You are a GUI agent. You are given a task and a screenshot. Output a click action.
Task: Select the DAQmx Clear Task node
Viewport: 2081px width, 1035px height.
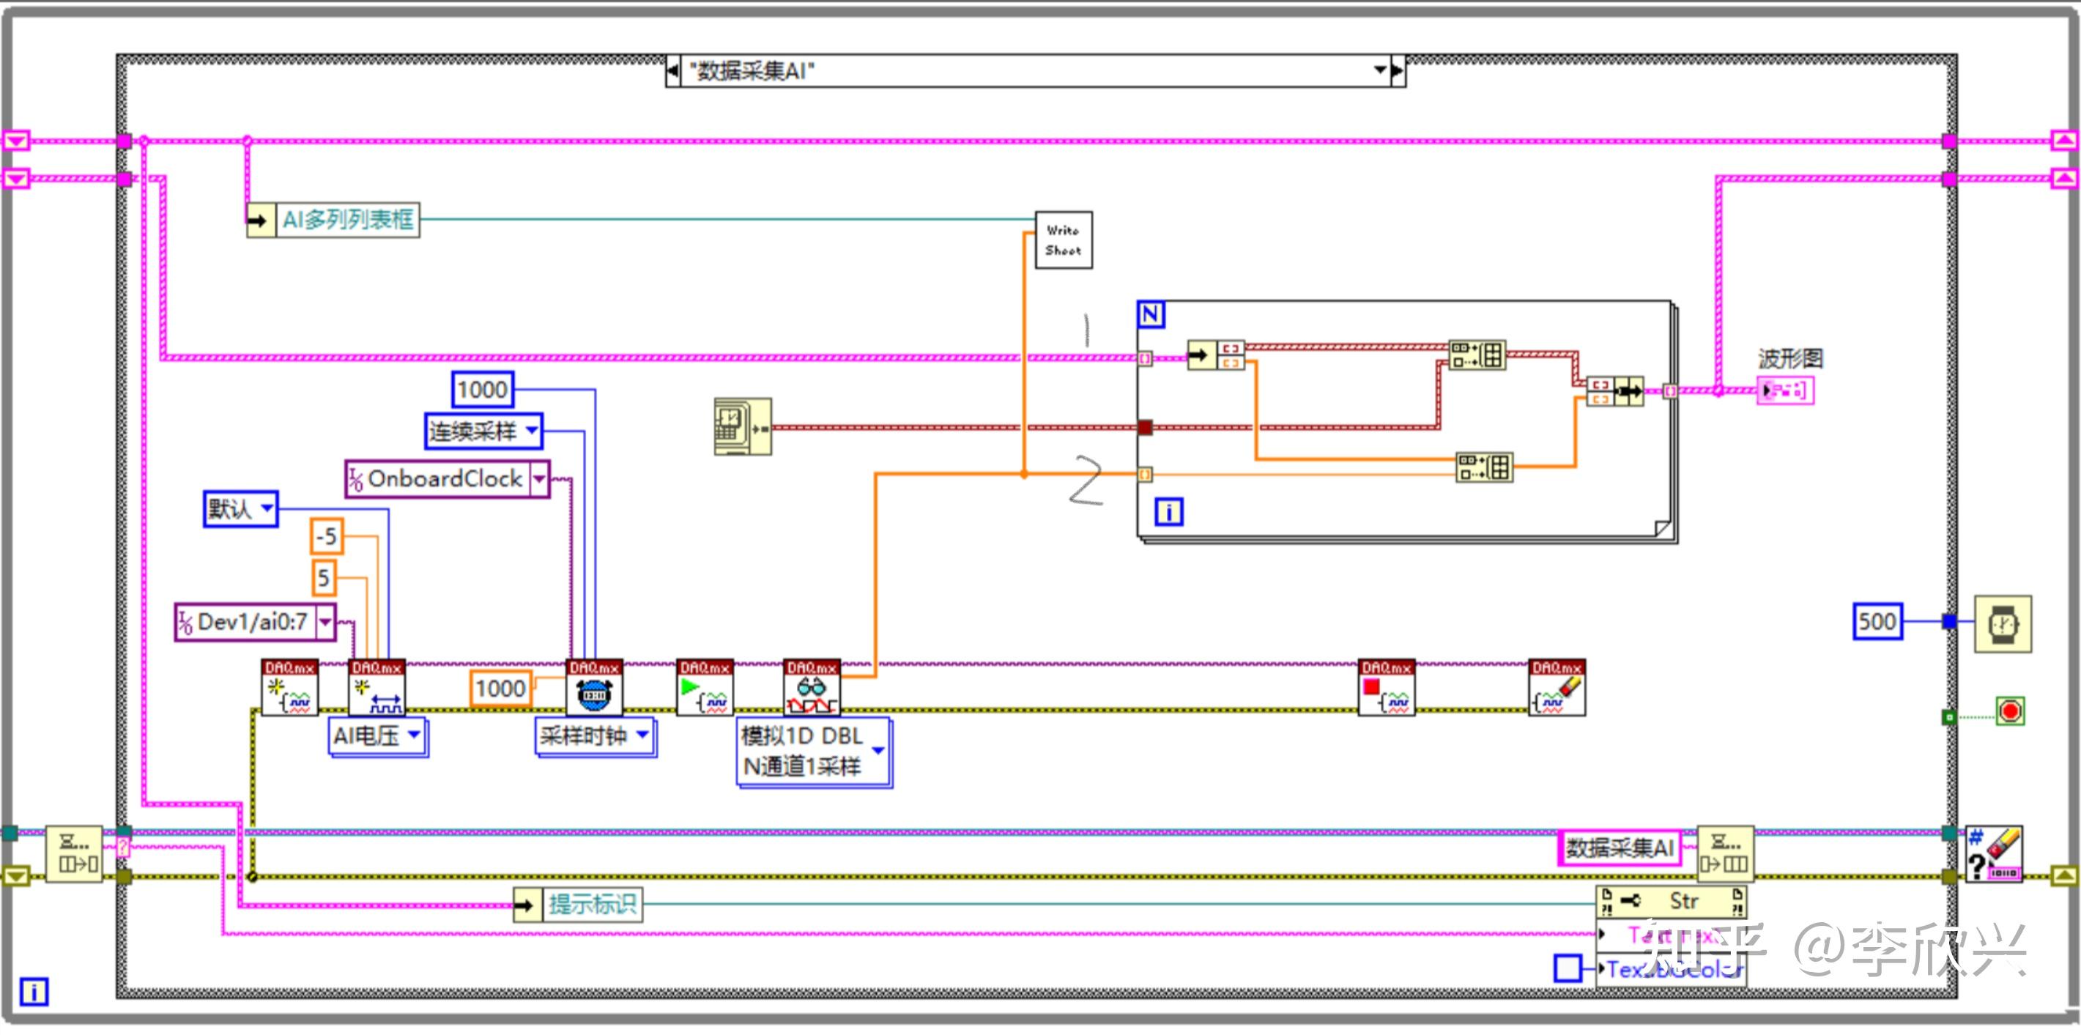click(1557, 688)
